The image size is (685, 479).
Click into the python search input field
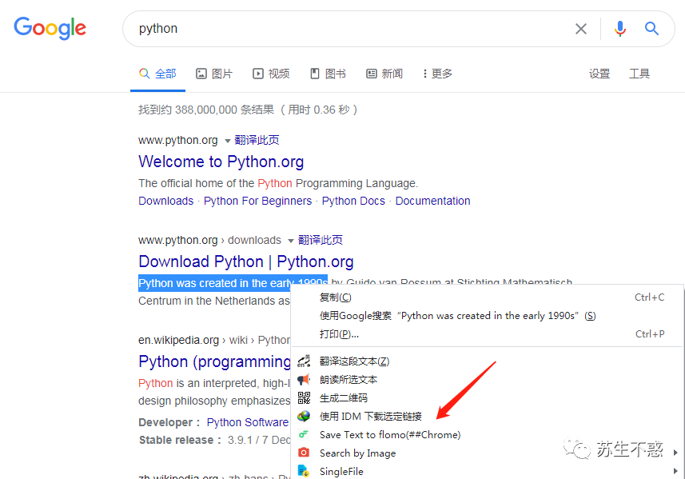coord(349,29)
